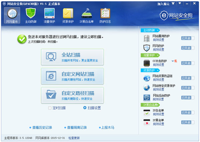Open 规则设置 under IP白名单
This screenshot has width=200, height=142.
point(158,114)
